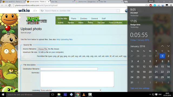The width and height of the screenshot is (173, 97).
Task: Reload the page in Chrome
Action: click(x=10, y=5)
